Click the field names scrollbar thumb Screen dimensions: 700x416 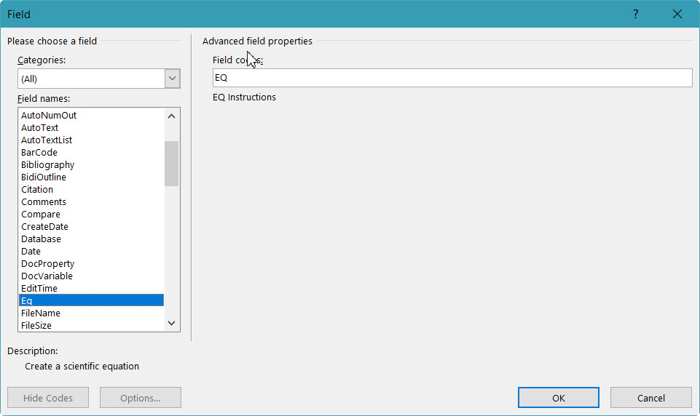pos(171,163)
